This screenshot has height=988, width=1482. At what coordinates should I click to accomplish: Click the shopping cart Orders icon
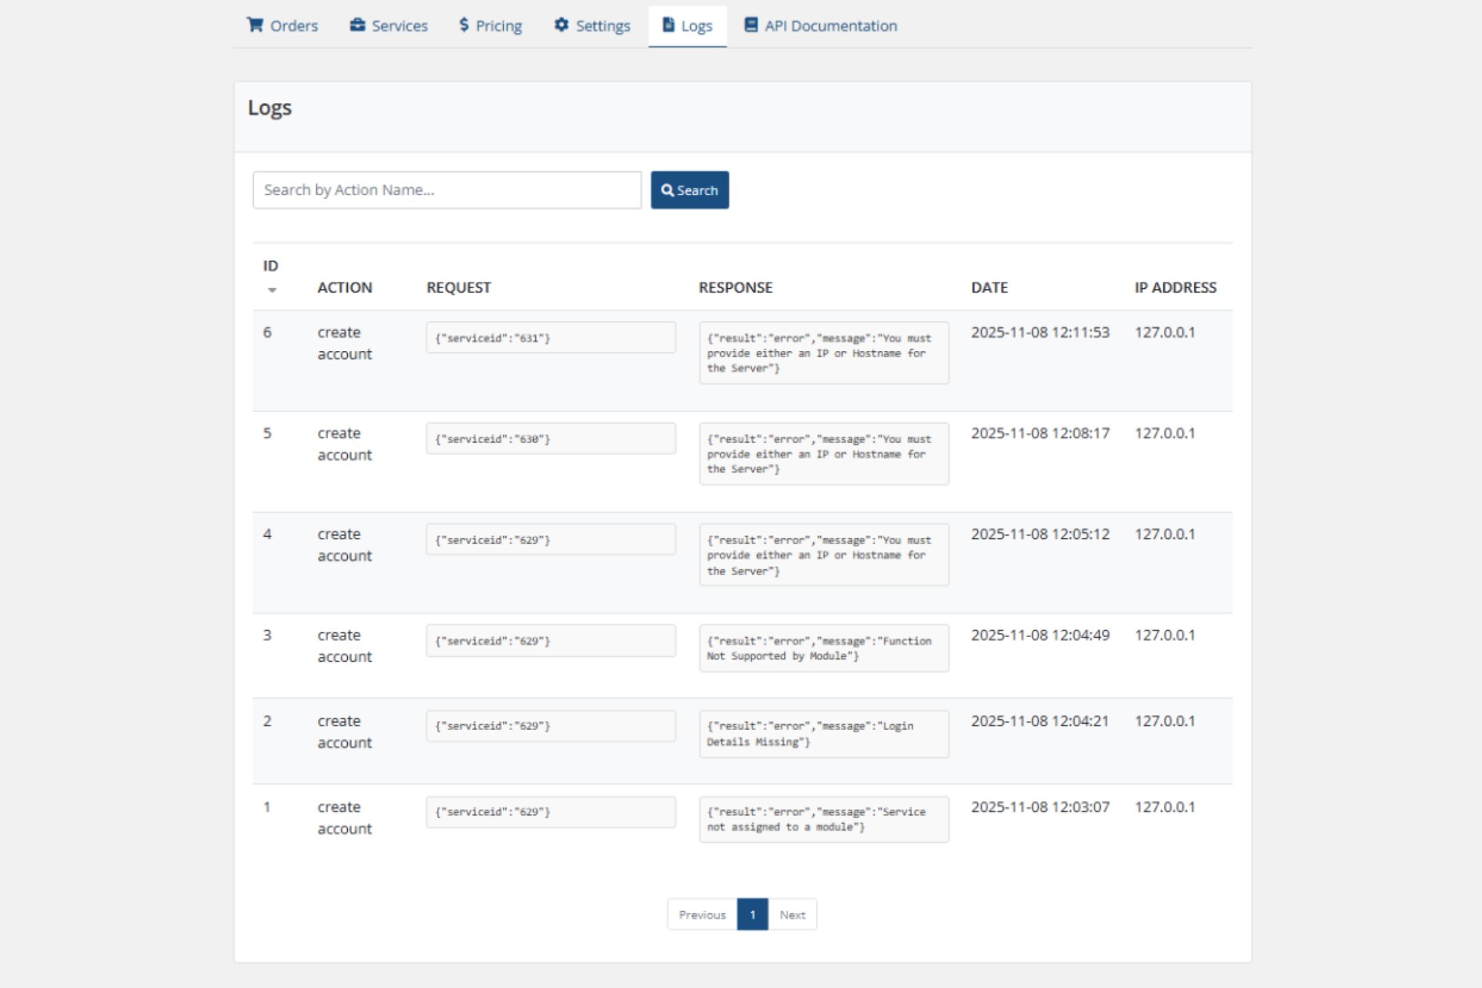coord(255,25)
